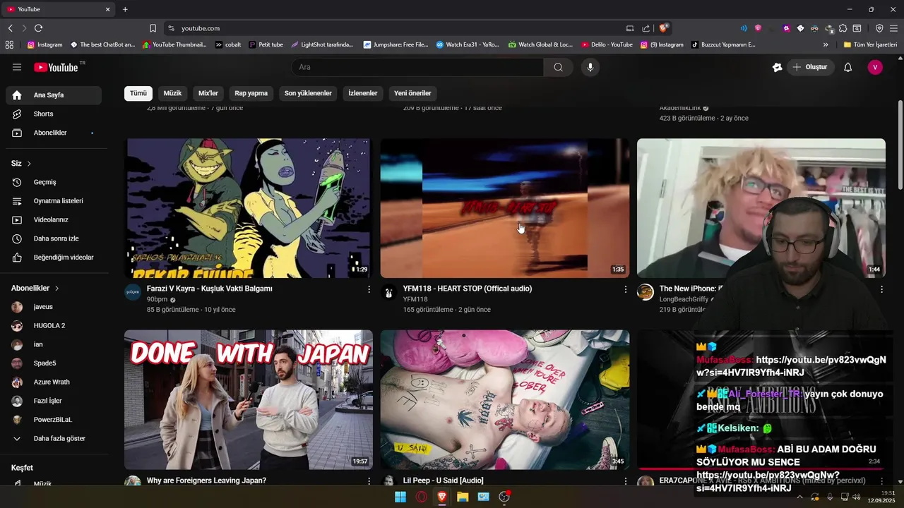Click the YFM118 - HEART STOP title
Image resolution: width=904 pixels, height=508 pixels.
[x=468, y=289]
